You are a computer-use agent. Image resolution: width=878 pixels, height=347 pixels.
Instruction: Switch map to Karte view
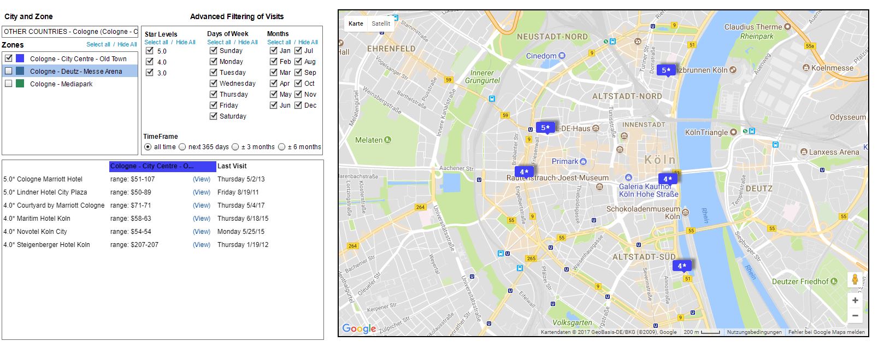[x=356, y=23]
